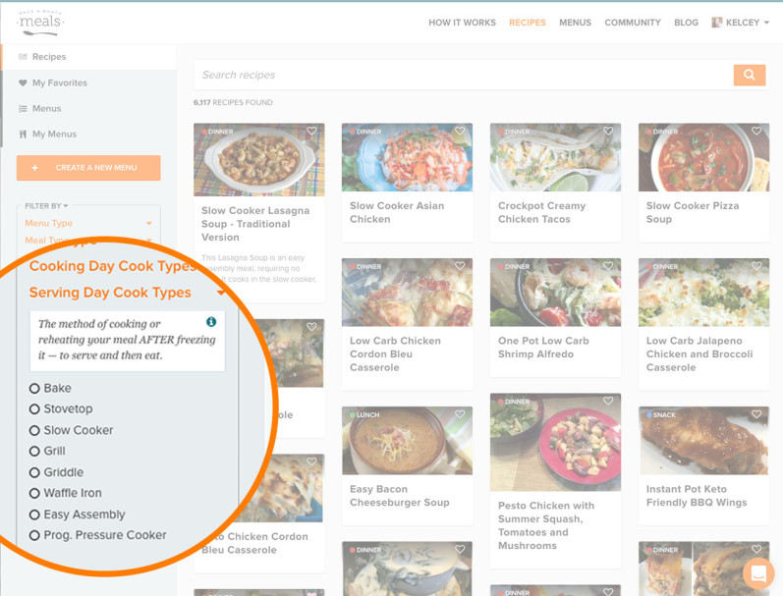Open Slow Cooker Asian Chicken recipe title
783x596 pixels.
click(x=397, y=212)
